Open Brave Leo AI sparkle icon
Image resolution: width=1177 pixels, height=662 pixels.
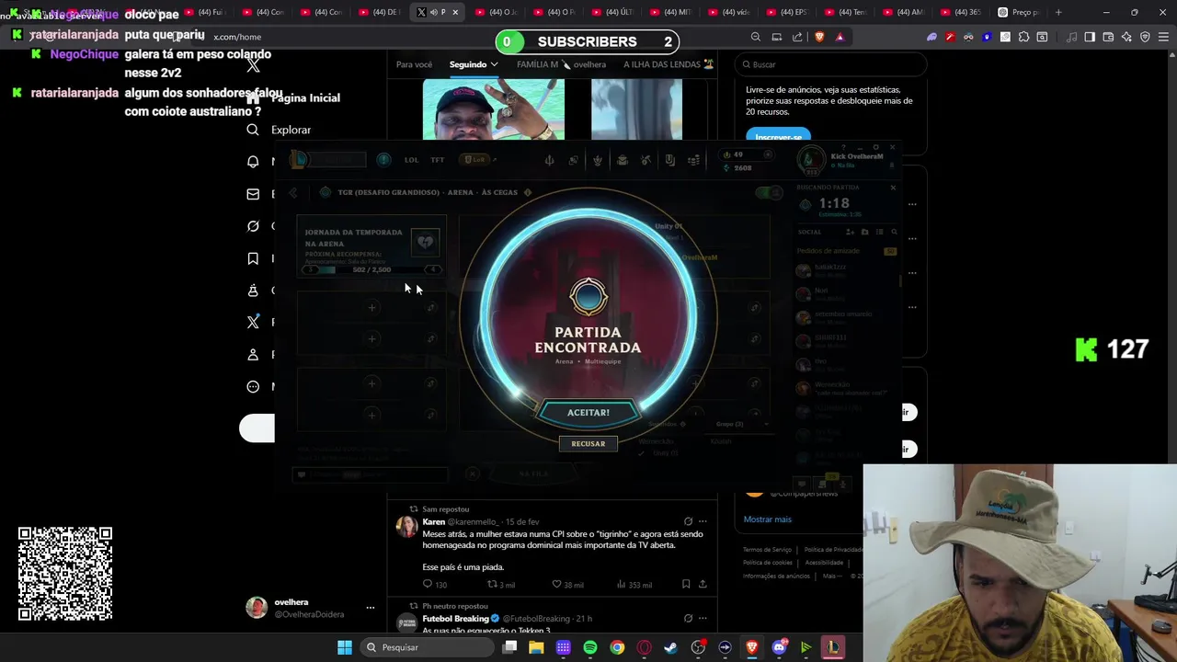pos(1126,37)
